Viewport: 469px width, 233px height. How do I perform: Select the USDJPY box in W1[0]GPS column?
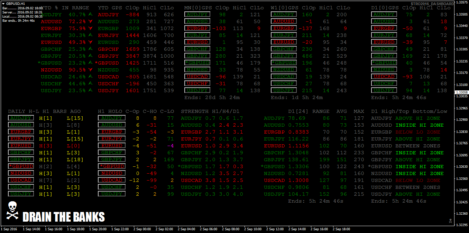pos(284,90)
